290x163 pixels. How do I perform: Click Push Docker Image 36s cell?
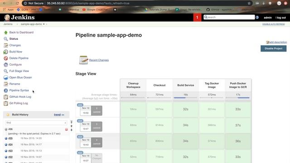[238, 141]
